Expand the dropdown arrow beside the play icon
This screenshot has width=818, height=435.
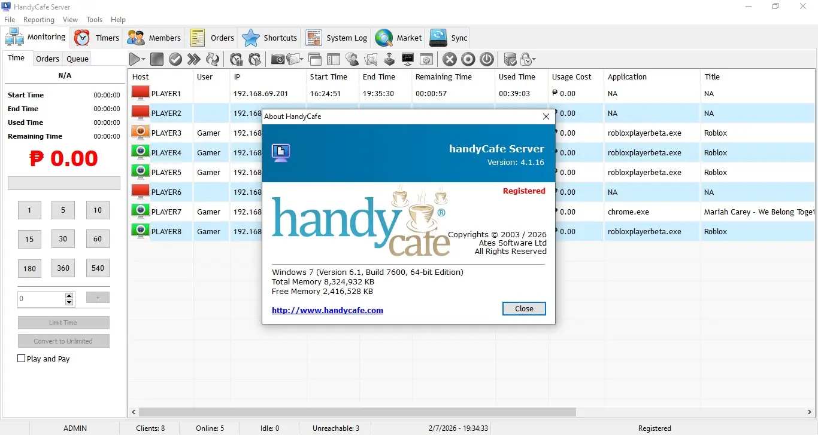pos(144,60)
